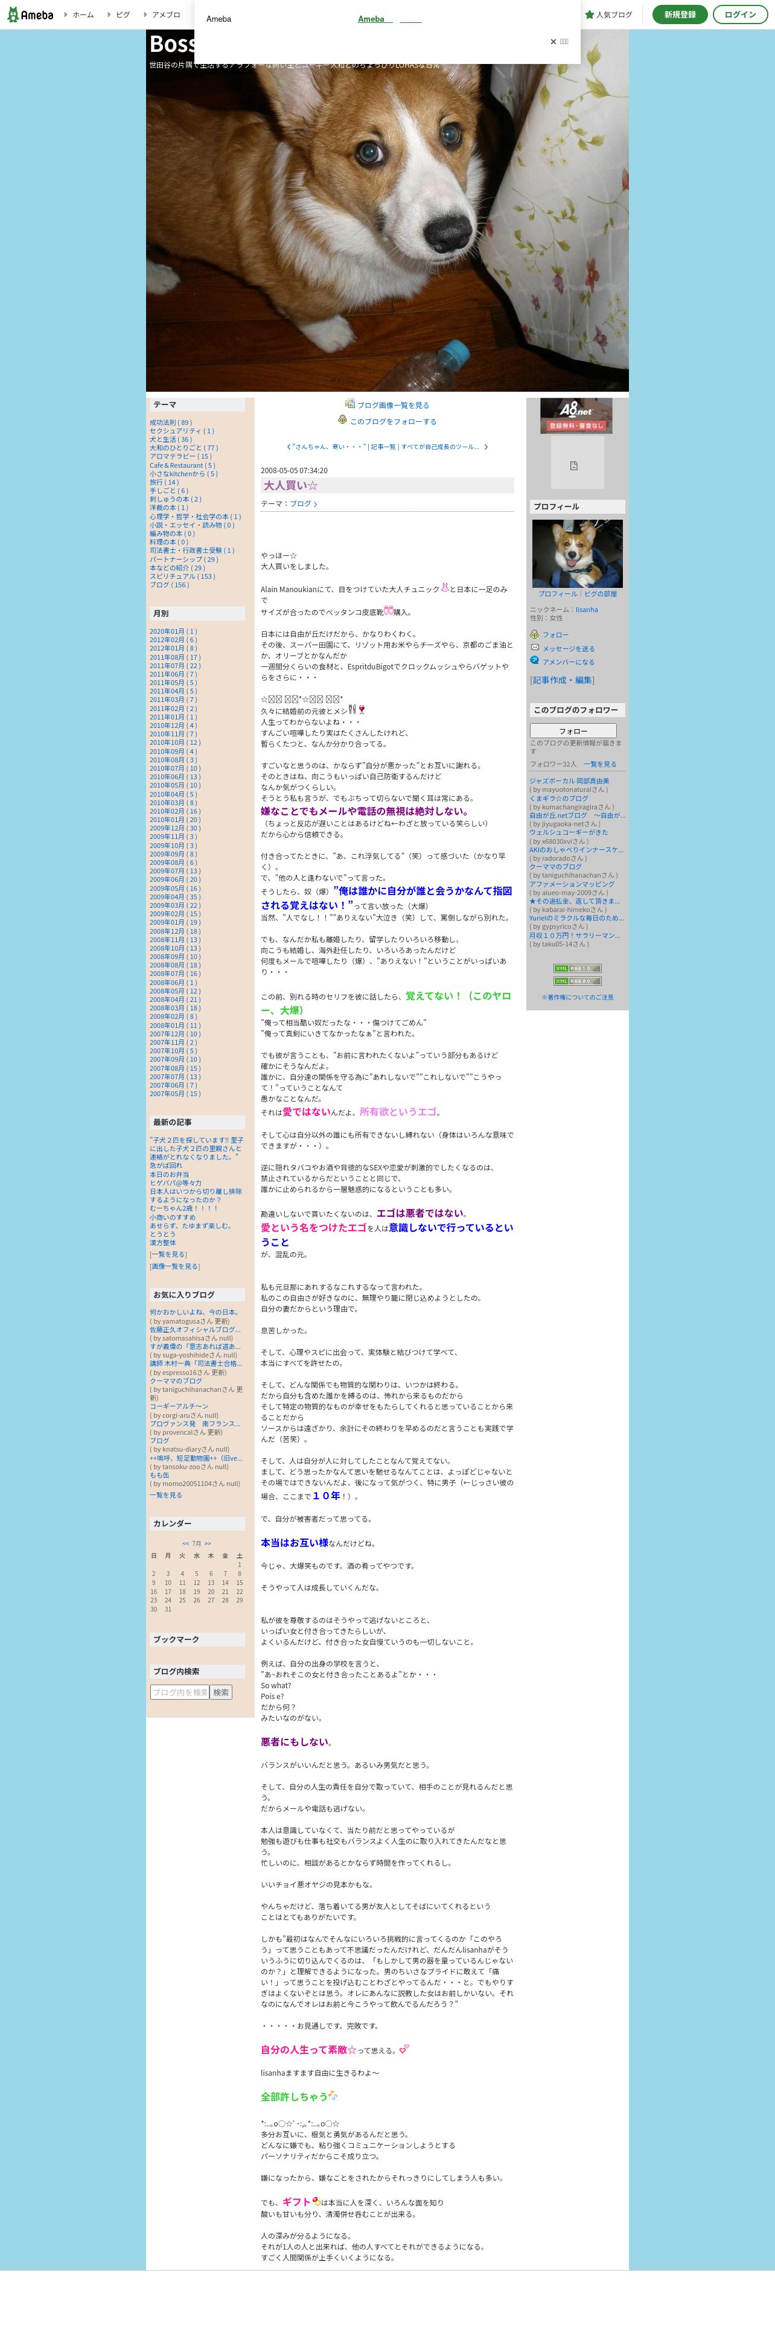The width and height of the screenshot is (775, 2325).
Task: Click the A8.net advertisement banner
Action: [x=576, y=416]
